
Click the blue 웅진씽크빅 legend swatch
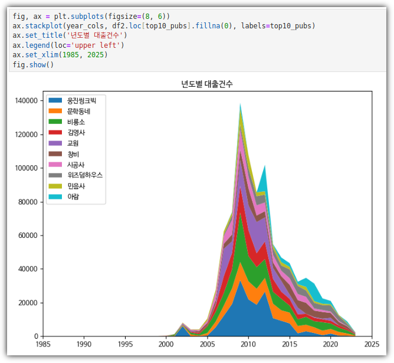coord(55,100)
